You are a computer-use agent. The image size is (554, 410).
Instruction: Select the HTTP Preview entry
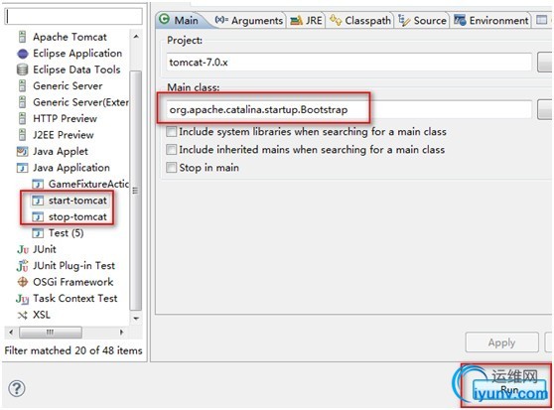pos(65,118)
